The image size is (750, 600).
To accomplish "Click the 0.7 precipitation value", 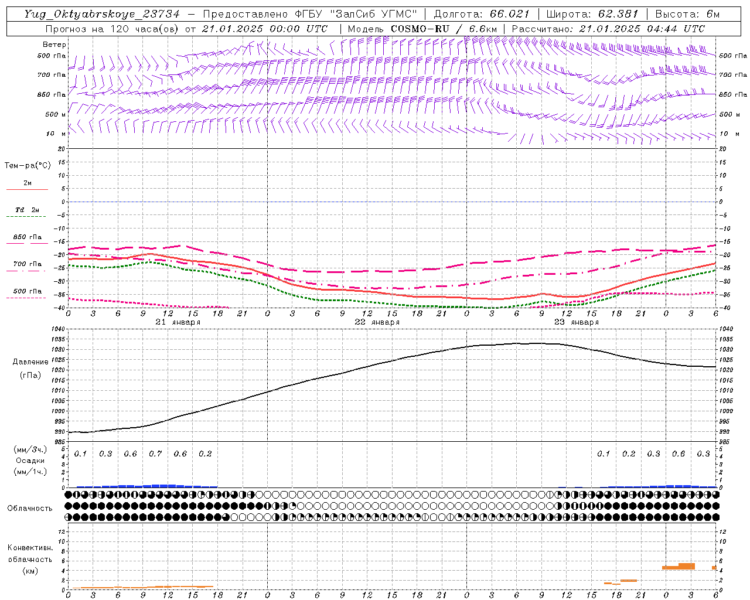I will (x=155, y=454).
